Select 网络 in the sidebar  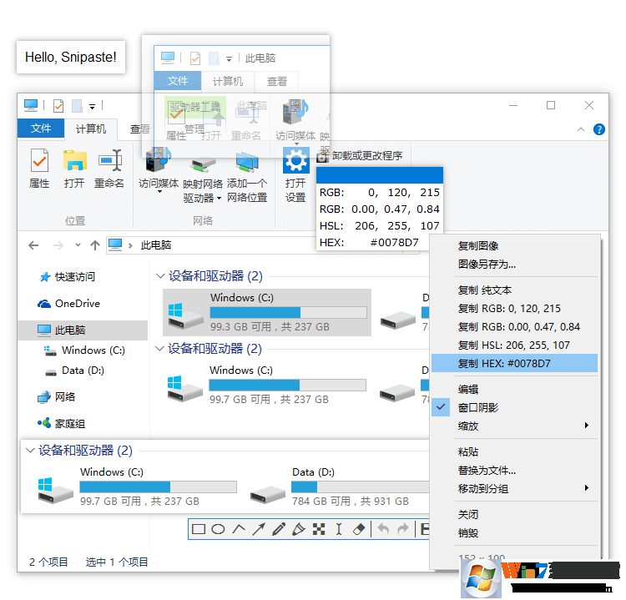pyautogui.click(x=56, y=397)
